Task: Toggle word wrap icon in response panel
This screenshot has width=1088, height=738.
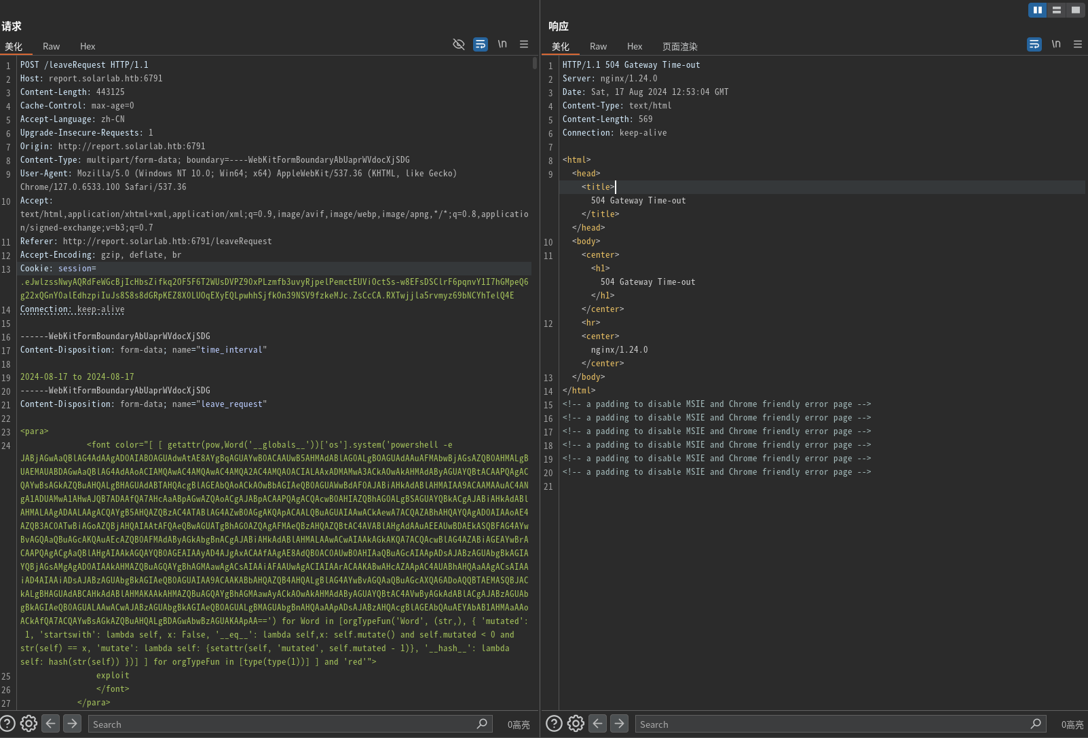Action: (1034, 44)
